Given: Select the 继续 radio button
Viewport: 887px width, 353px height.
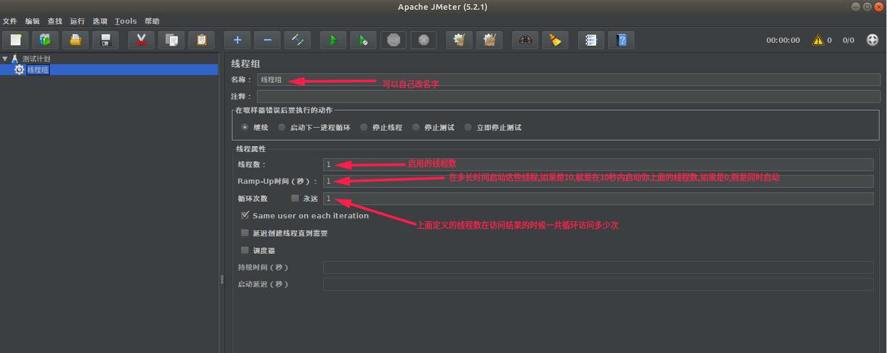Looking at the screenshot, I should tap(245, 127).
